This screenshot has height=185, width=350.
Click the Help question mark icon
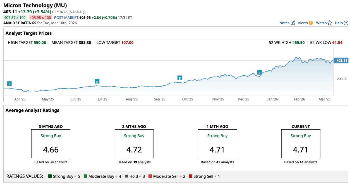[346, 23]
